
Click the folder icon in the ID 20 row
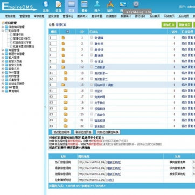click(66, 114)
